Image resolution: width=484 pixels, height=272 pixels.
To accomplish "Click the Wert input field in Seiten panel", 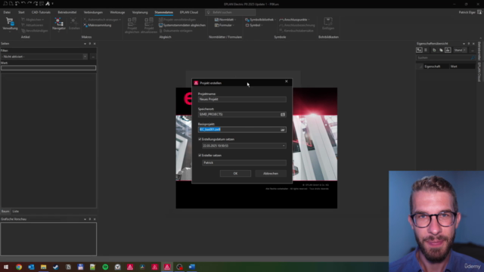I will (x=48, y=68).
